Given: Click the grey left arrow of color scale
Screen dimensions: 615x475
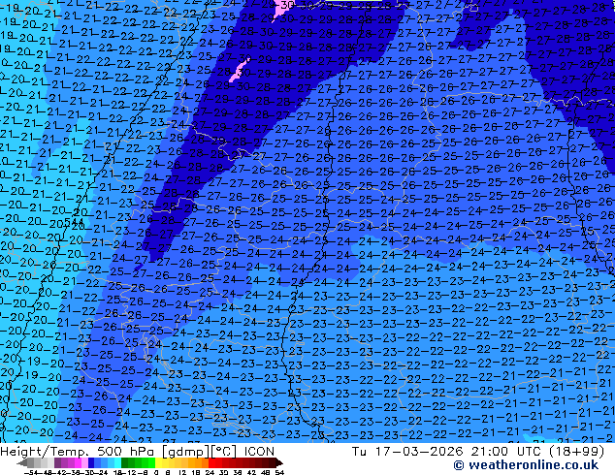Looking at the screenshot, I should (22, 463).
